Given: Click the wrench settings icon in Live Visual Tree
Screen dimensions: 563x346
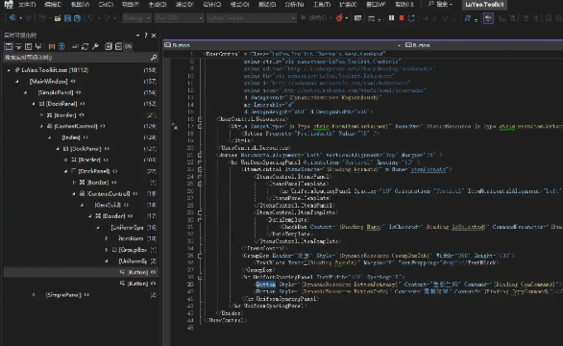Looking at the screenshot, I should click(95, 46).
